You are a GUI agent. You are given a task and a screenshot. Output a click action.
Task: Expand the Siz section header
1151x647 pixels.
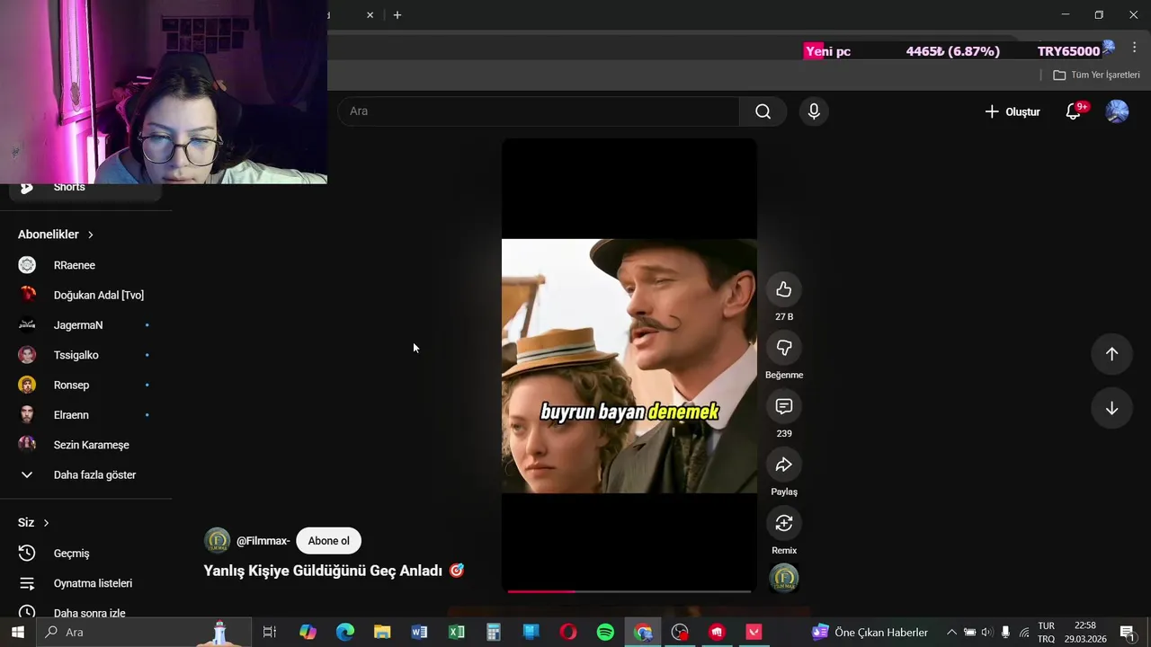[x=34, y=523]
